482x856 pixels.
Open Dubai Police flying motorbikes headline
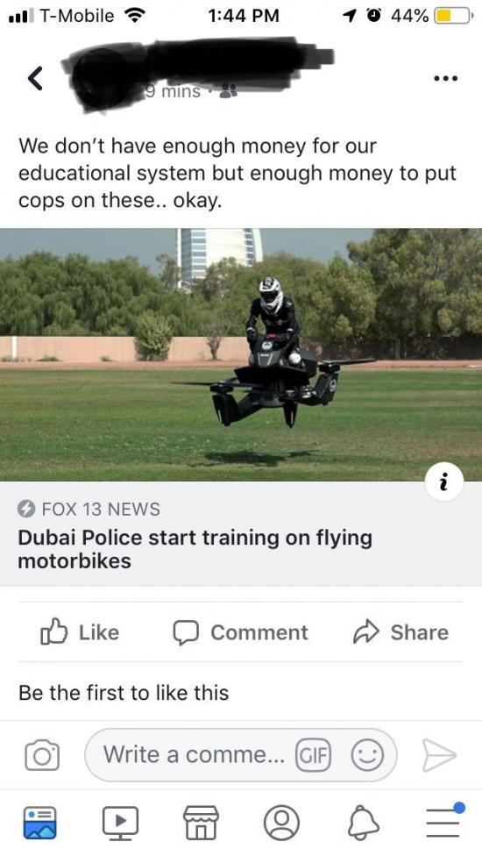click(x=195, y=549)
